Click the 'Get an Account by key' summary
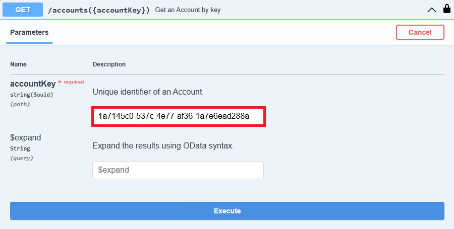 click(x=188, y=10)
